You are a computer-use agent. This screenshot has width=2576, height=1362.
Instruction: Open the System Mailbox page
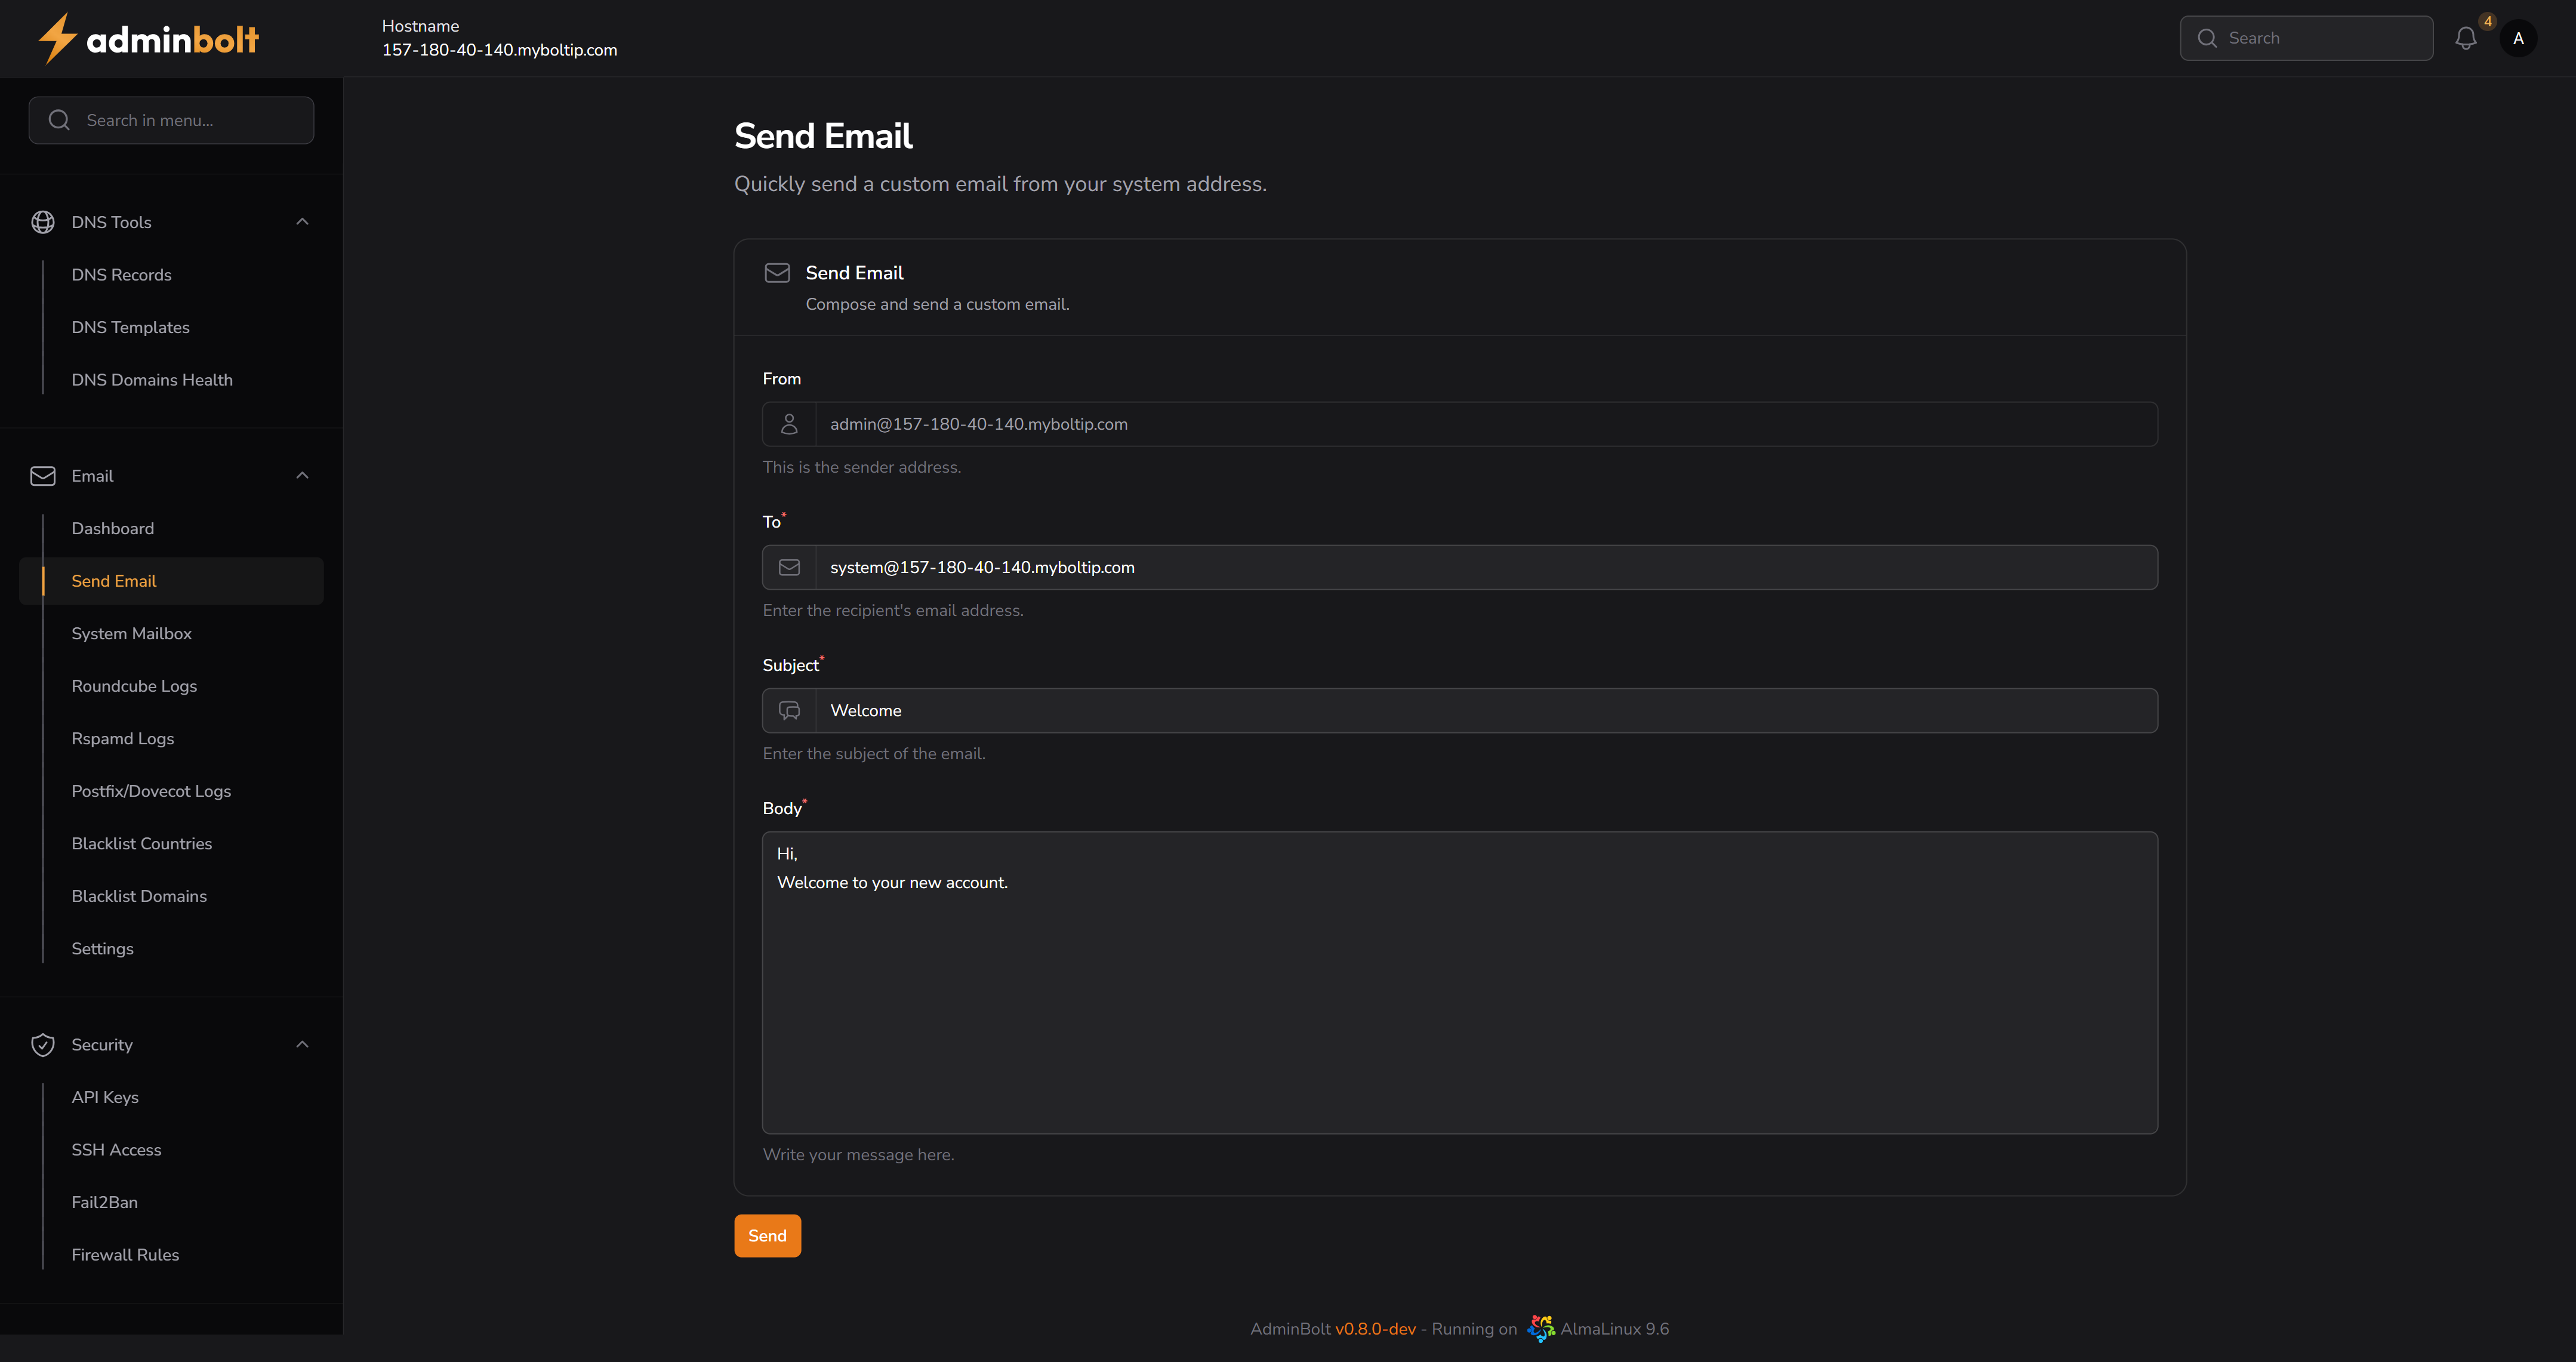coord(131,633)
